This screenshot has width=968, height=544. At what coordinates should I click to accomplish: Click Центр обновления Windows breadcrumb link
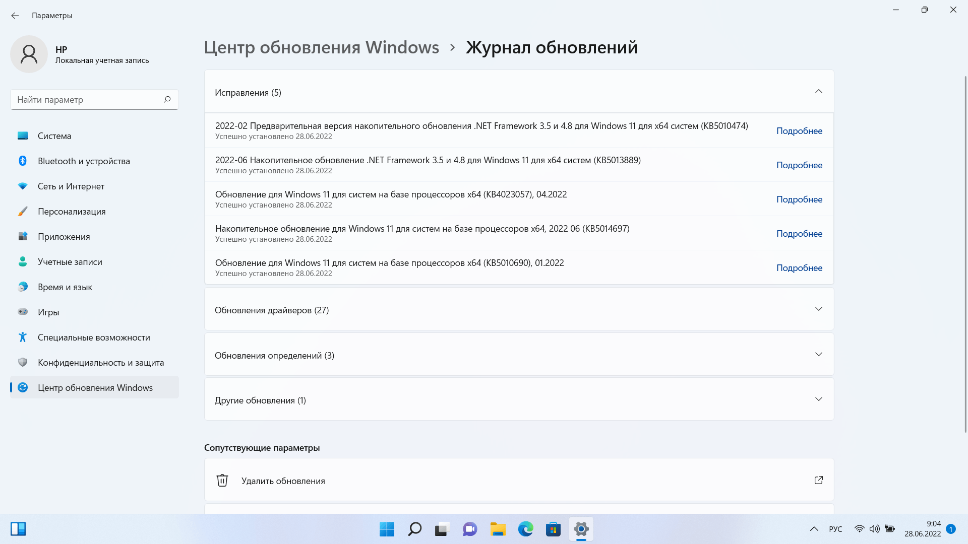point(322,47)
